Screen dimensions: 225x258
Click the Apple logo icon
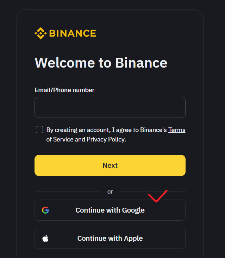pyautogui.click(x=45, y=238)
